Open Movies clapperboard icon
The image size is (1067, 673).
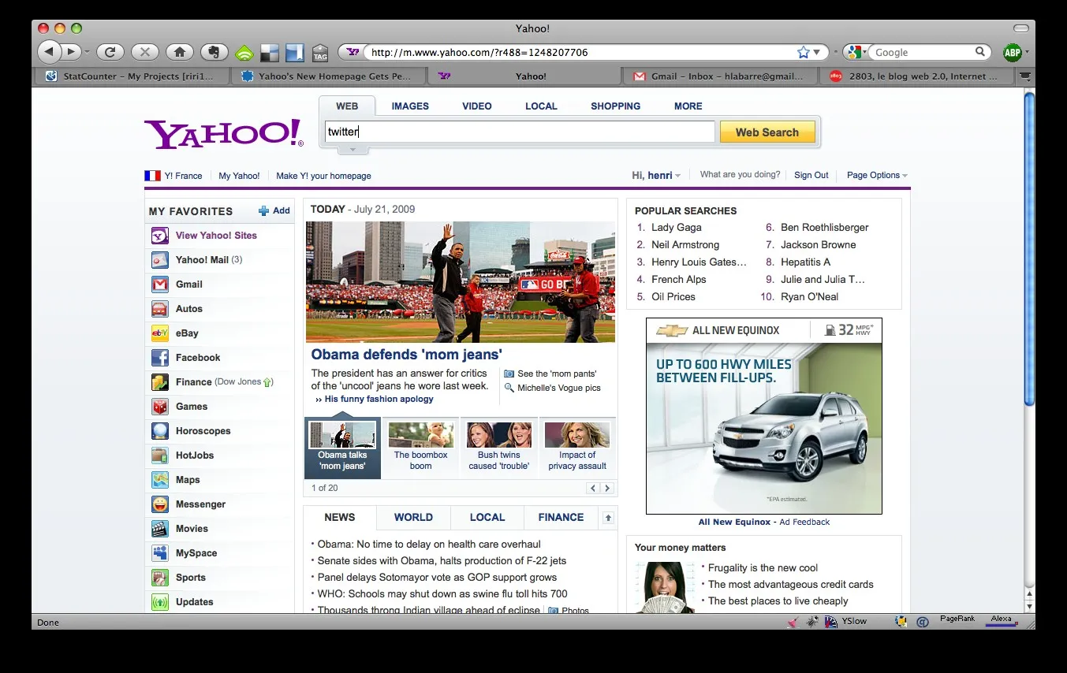(160, 529)
